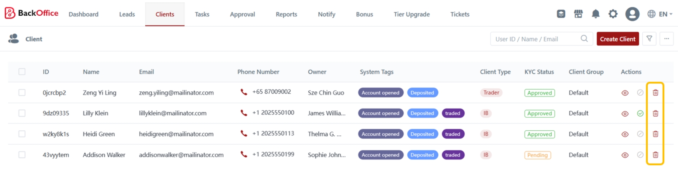Open the notifications bell icon
This screenshot has width=678, height=169.
click(x=596, y=14)
